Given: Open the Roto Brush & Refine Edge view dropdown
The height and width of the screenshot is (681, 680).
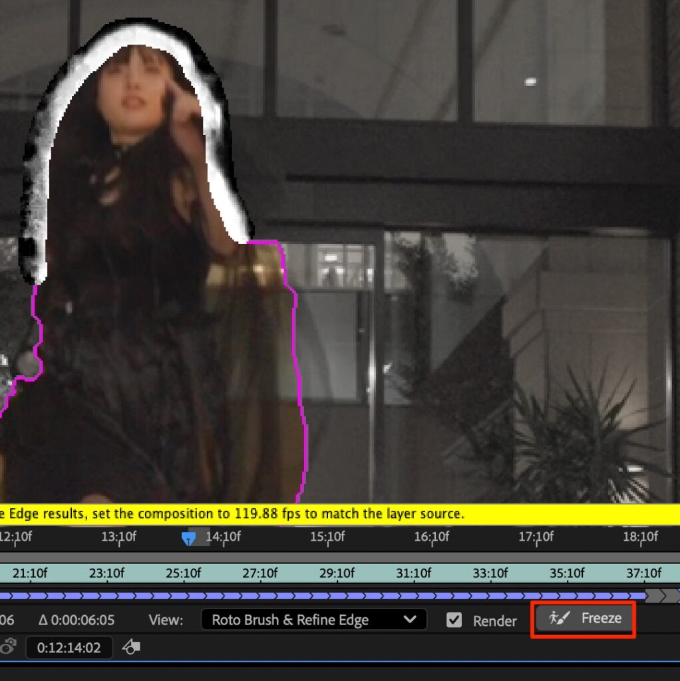Looking at the screenshot, I should pos(313,620).
